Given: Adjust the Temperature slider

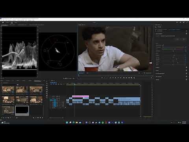Looking at the screenshot, I should [x=173, y=47].
